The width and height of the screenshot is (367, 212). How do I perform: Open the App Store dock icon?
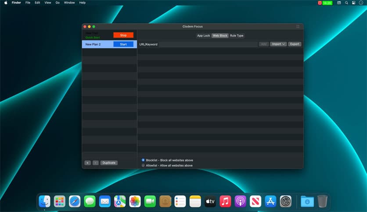pyautogui.click(x=270, y=201)
